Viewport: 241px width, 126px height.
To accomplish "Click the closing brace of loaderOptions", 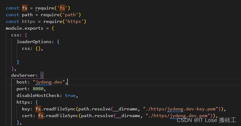I will click(x=18, y=62).
